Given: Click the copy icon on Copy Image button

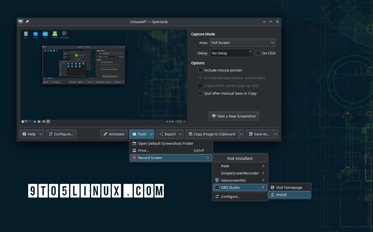Looking at the screenshot, I should click(190, 134).
